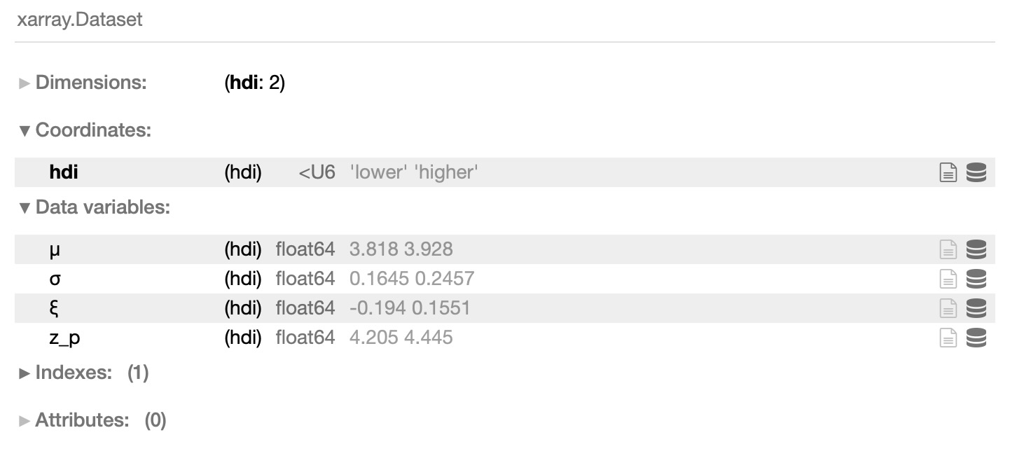Click the bold hdi coordinate name

[x=64, y=172]
